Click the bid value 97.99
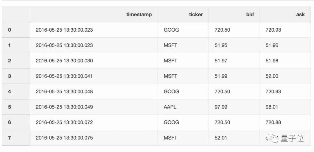The height and width of the screenshot is (152, 314). point(221,107)
